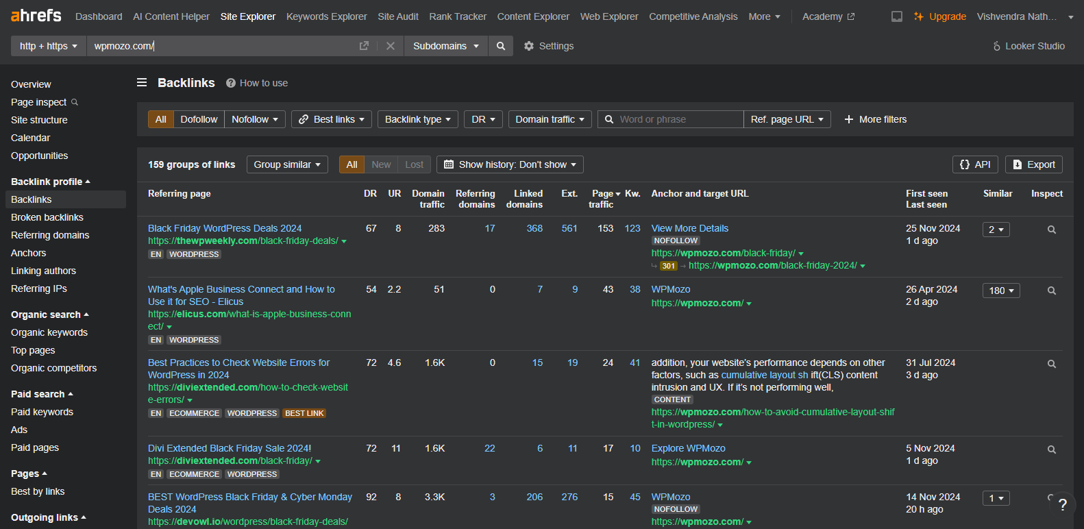Image resolution: width=1084 pixels, height=529 pixels.
Task: Click the Word or phrase search field
Action: click(670, 119)
